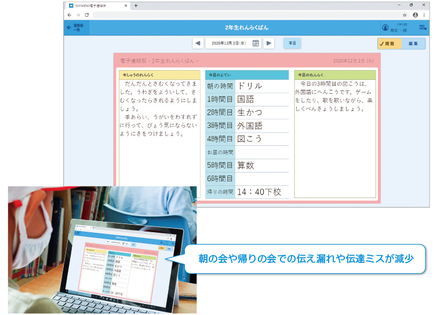The image size is (437, 315).
Task: Select the 帰りの時間 14:40下校 row
Action: 247,192
